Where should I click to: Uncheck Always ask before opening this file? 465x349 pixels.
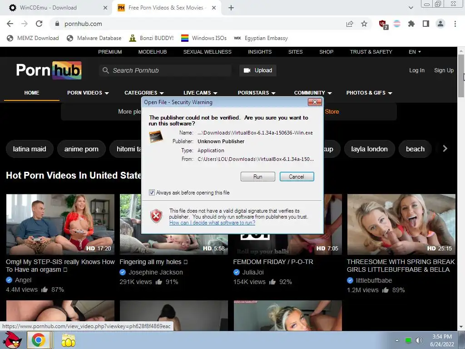(152, 193)
